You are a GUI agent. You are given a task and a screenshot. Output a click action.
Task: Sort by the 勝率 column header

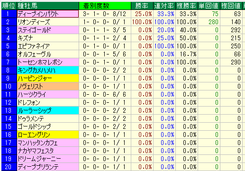142,6
